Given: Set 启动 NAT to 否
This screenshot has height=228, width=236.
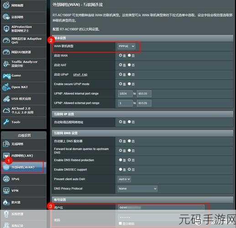Looking at the screenshot, I should click(129, 65).
